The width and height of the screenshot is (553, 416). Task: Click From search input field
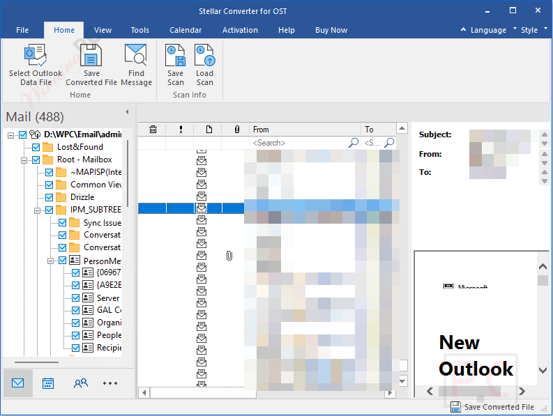point(300,142)
